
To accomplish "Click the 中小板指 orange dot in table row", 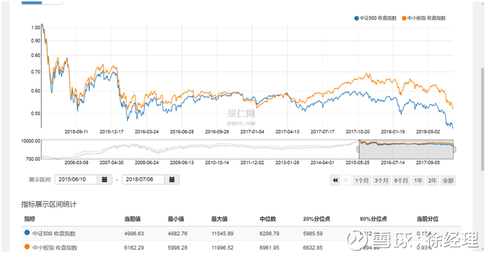I will click(x=27, y=247).
